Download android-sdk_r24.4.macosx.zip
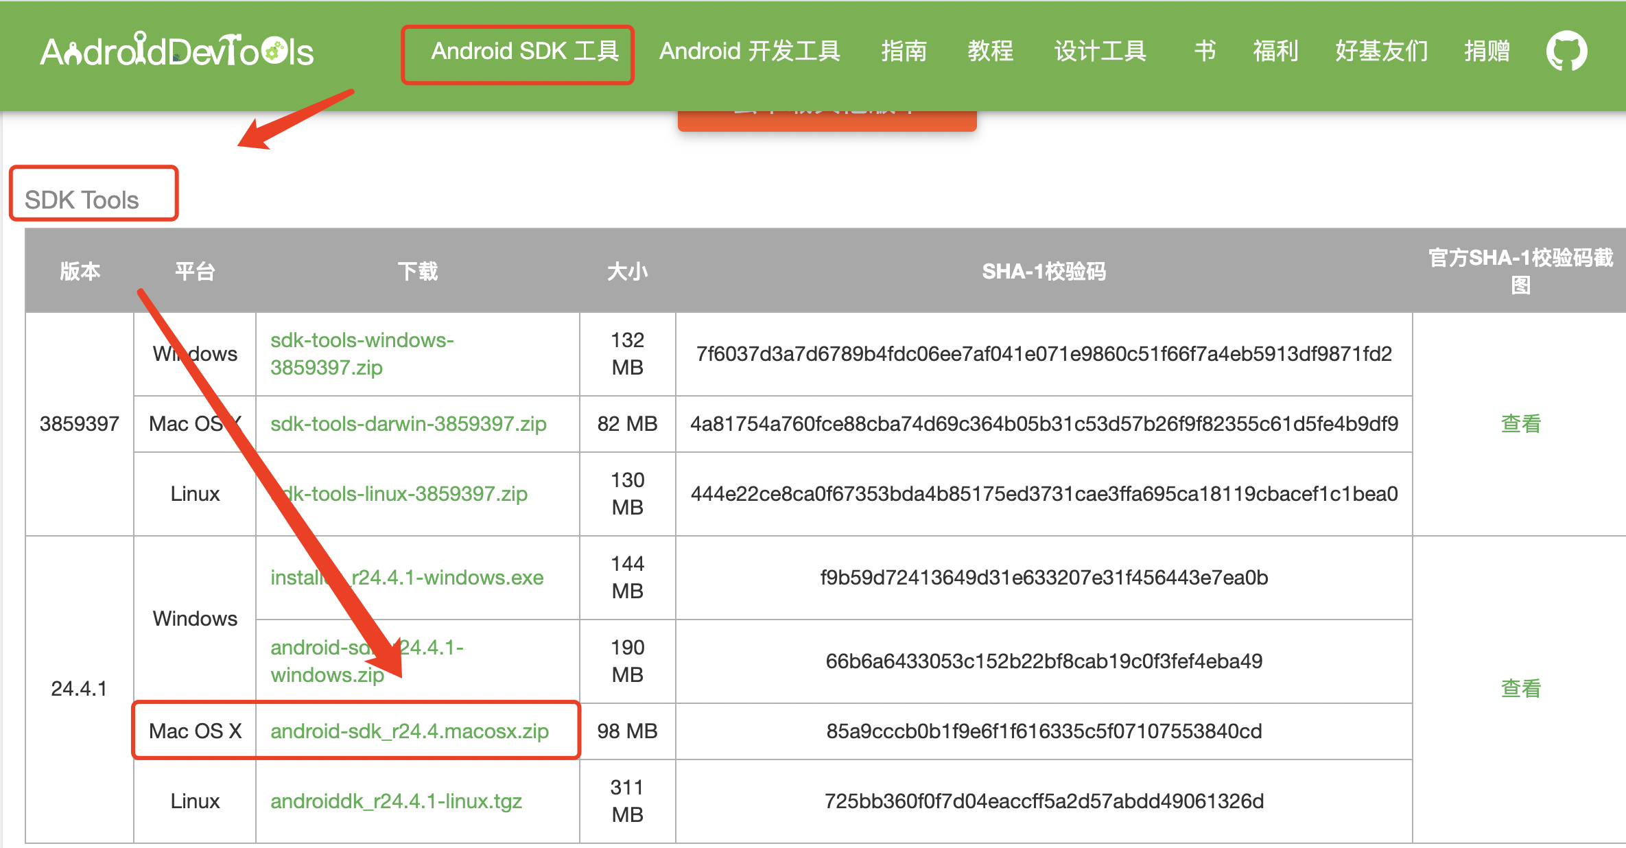 pyautogui.click(x=410, y=731)
